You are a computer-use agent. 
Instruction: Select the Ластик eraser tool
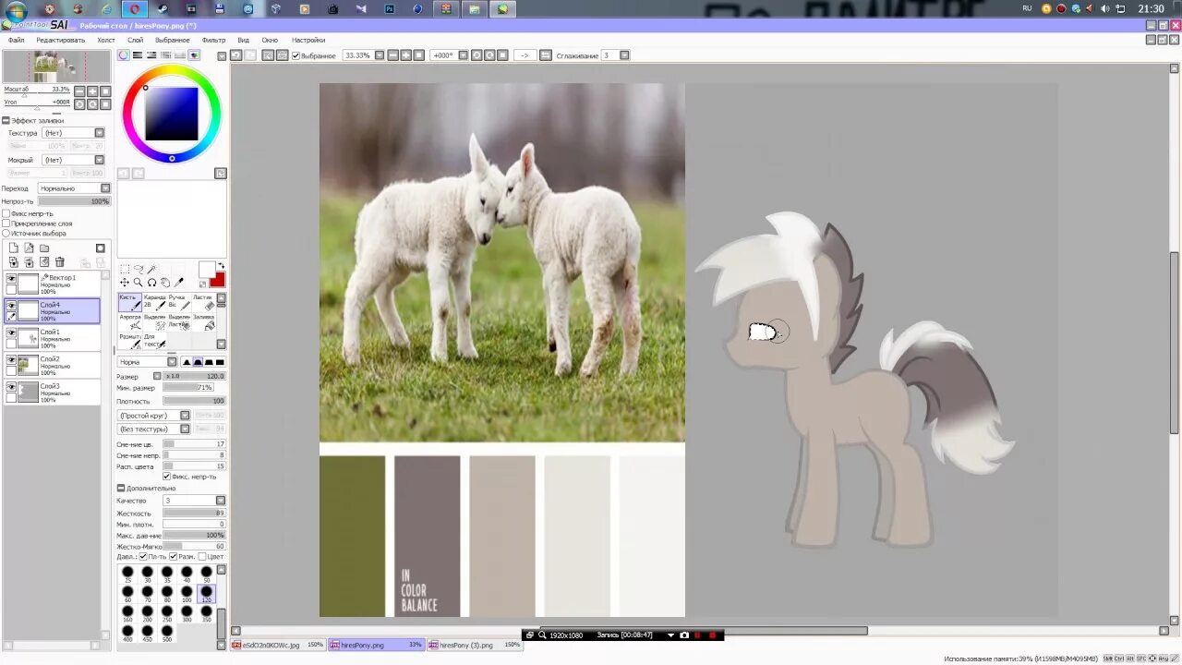click(203, 302)
